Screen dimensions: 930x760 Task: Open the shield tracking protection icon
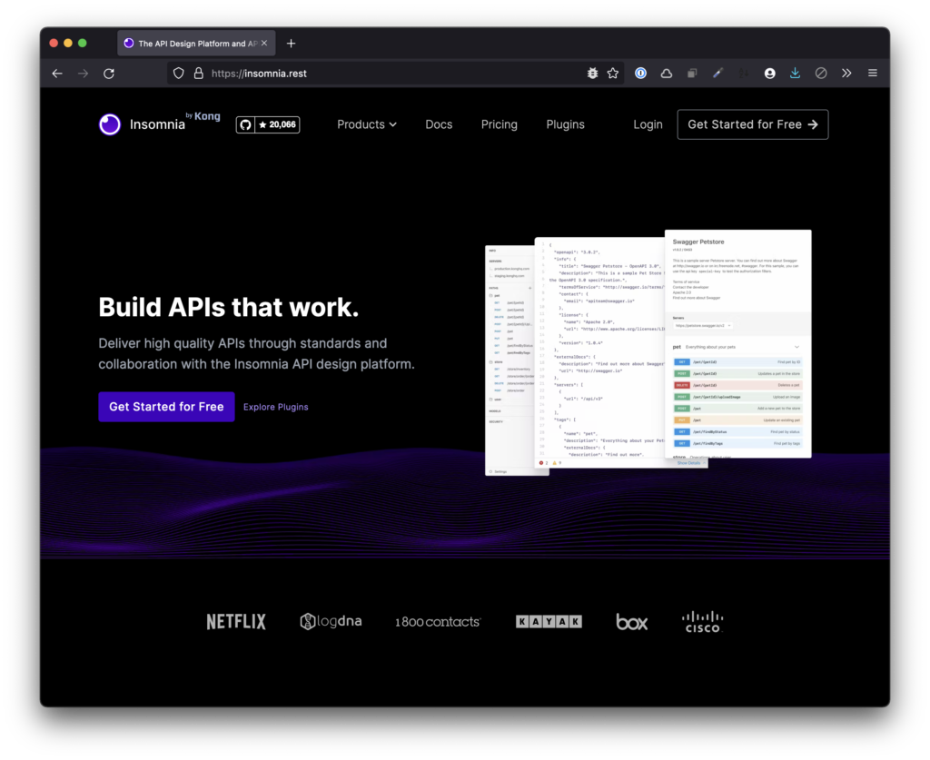tap(179, 74)
